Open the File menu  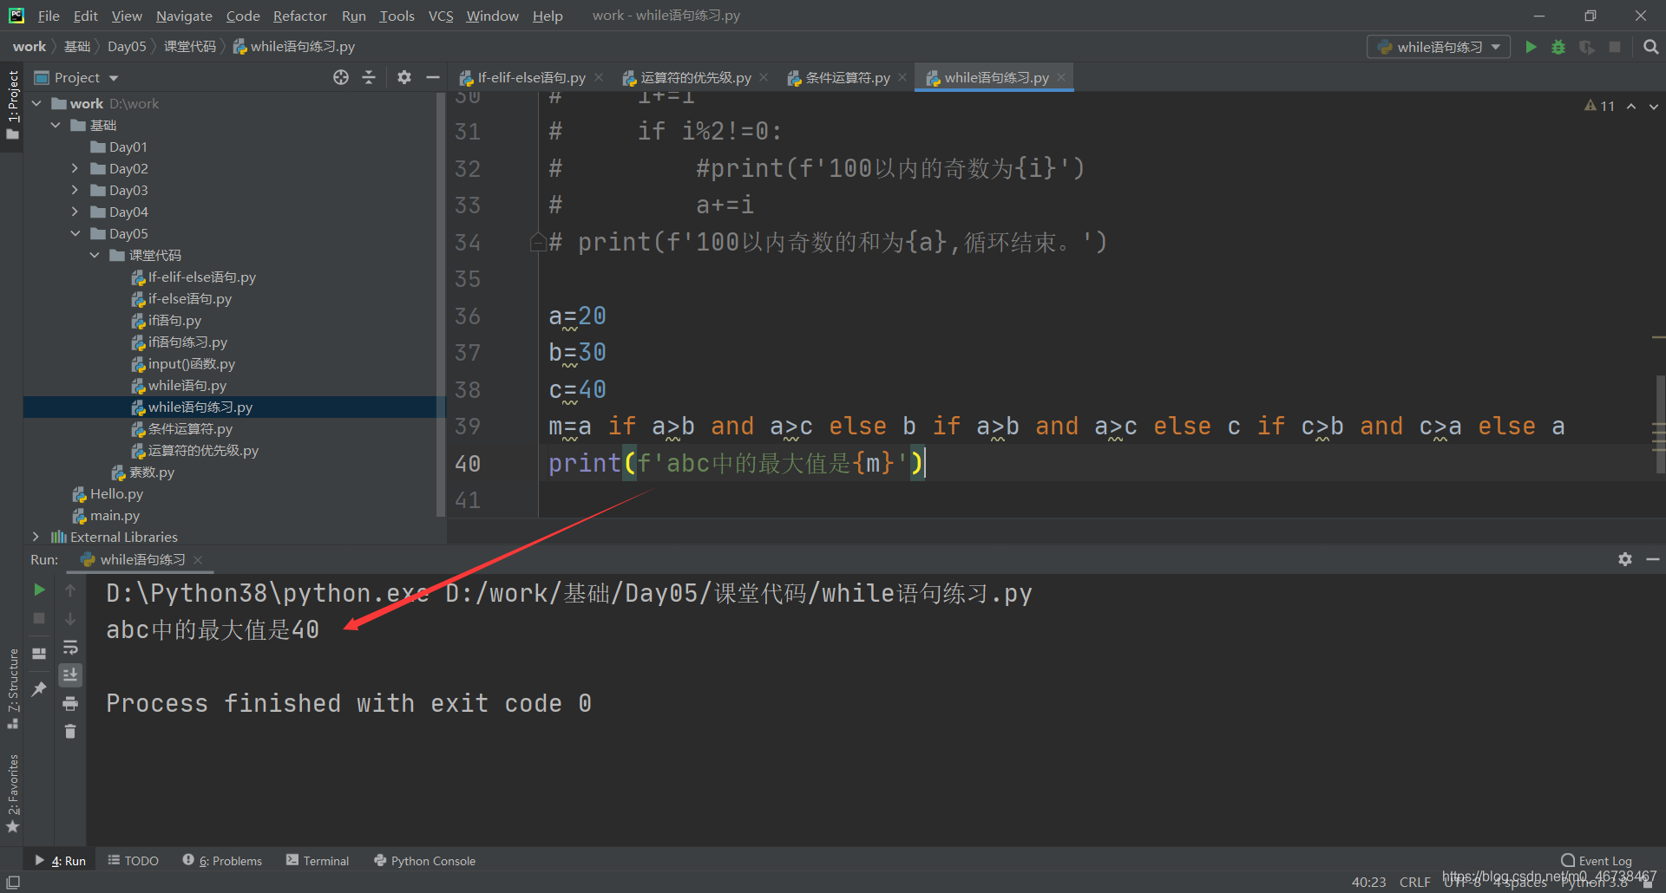click(49, 16)
